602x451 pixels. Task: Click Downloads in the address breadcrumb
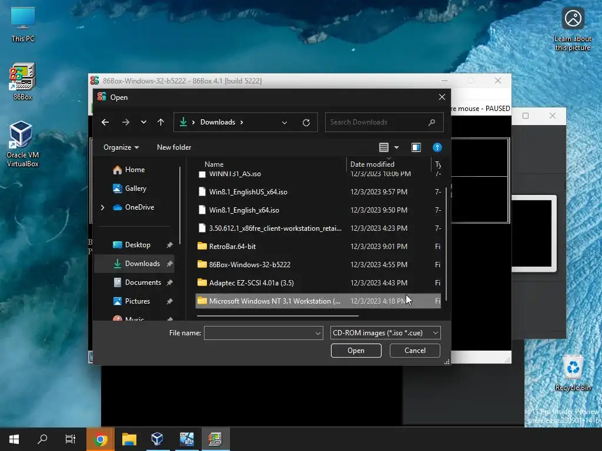[x=218, y=122]
